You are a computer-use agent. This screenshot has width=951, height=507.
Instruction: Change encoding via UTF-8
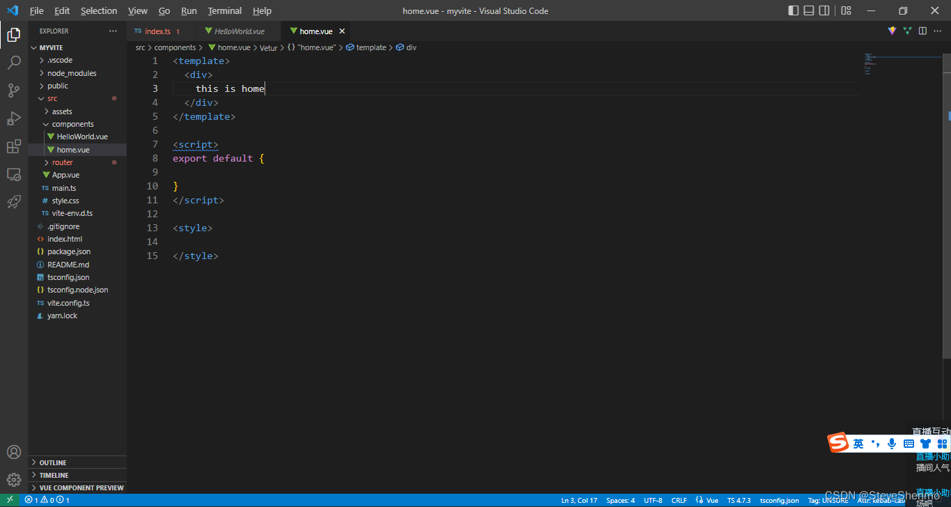click(x=653, y=500)
